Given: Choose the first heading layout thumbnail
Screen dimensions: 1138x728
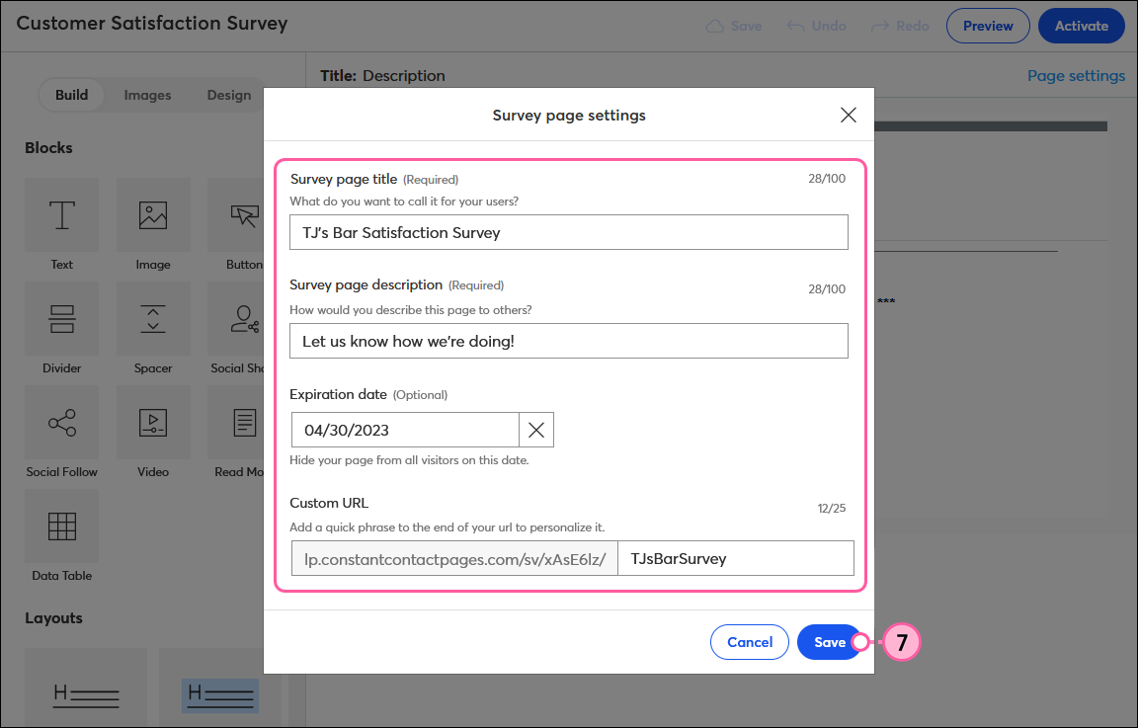Looking at the screenshot, I should pos(86,688).
